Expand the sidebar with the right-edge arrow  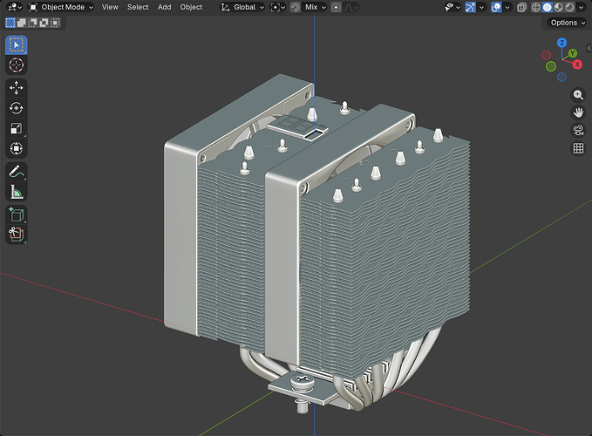[589, 48]
